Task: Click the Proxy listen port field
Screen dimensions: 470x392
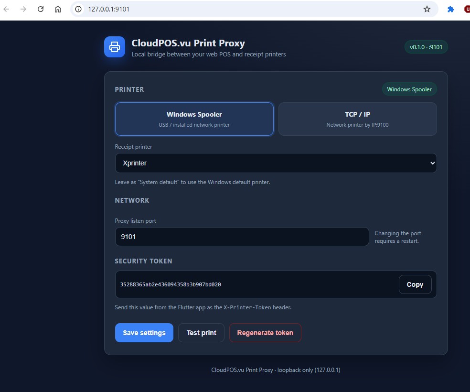Action: [242, 237]
